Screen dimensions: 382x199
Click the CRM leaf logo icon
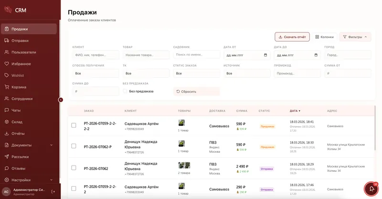tap(8, 10)
